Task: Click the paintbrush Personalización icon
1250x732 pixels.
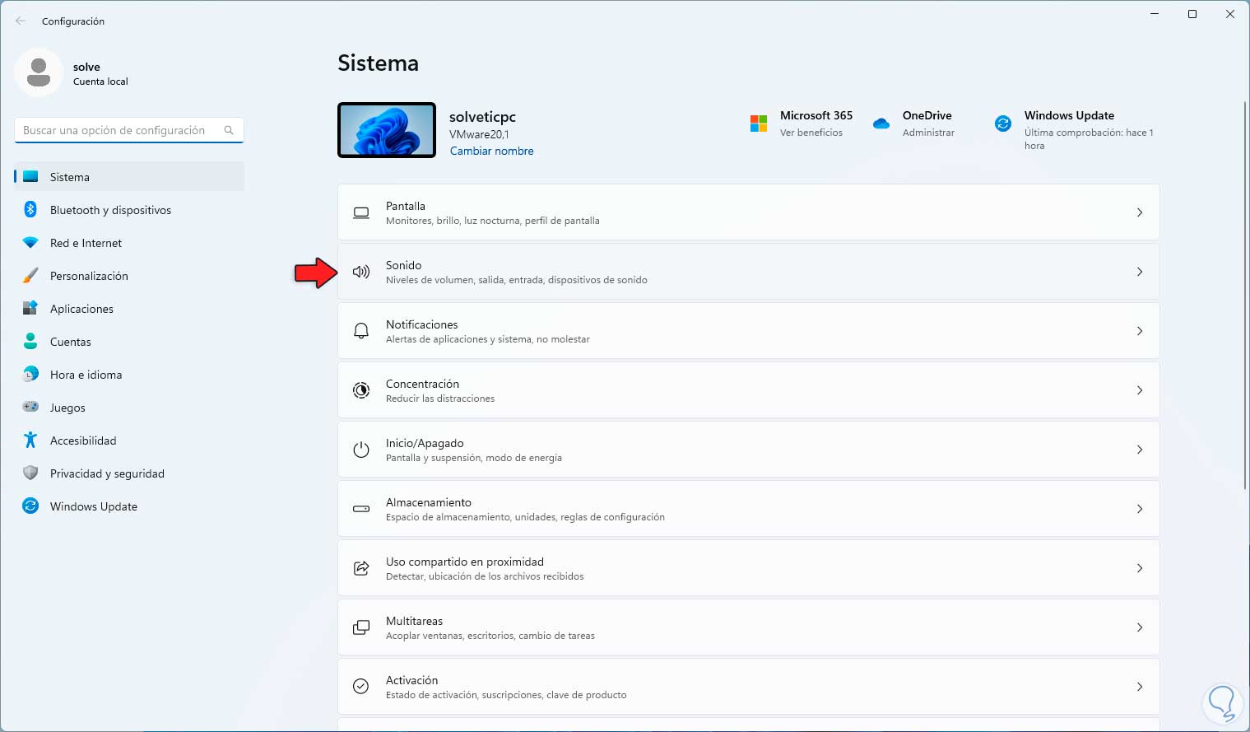Action: point(30,276)
